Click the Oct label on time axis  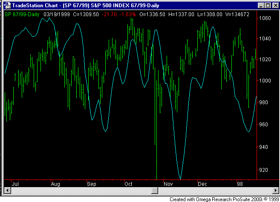(128, 184)
